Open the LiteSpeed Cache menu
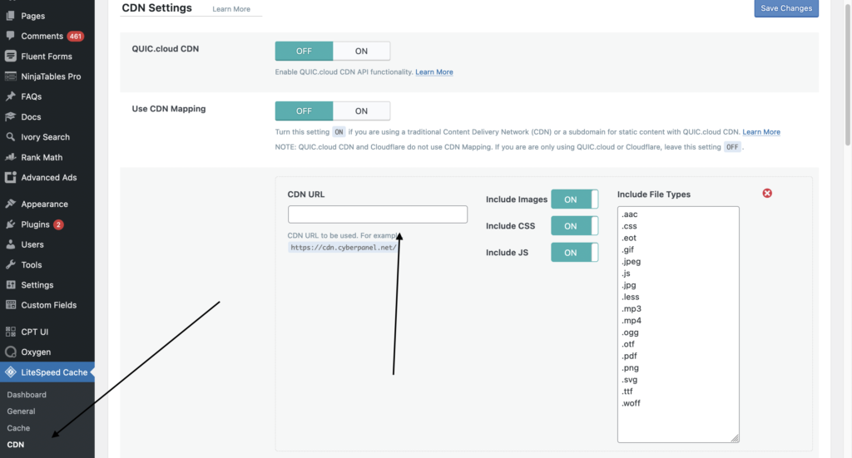 point(47,372)
